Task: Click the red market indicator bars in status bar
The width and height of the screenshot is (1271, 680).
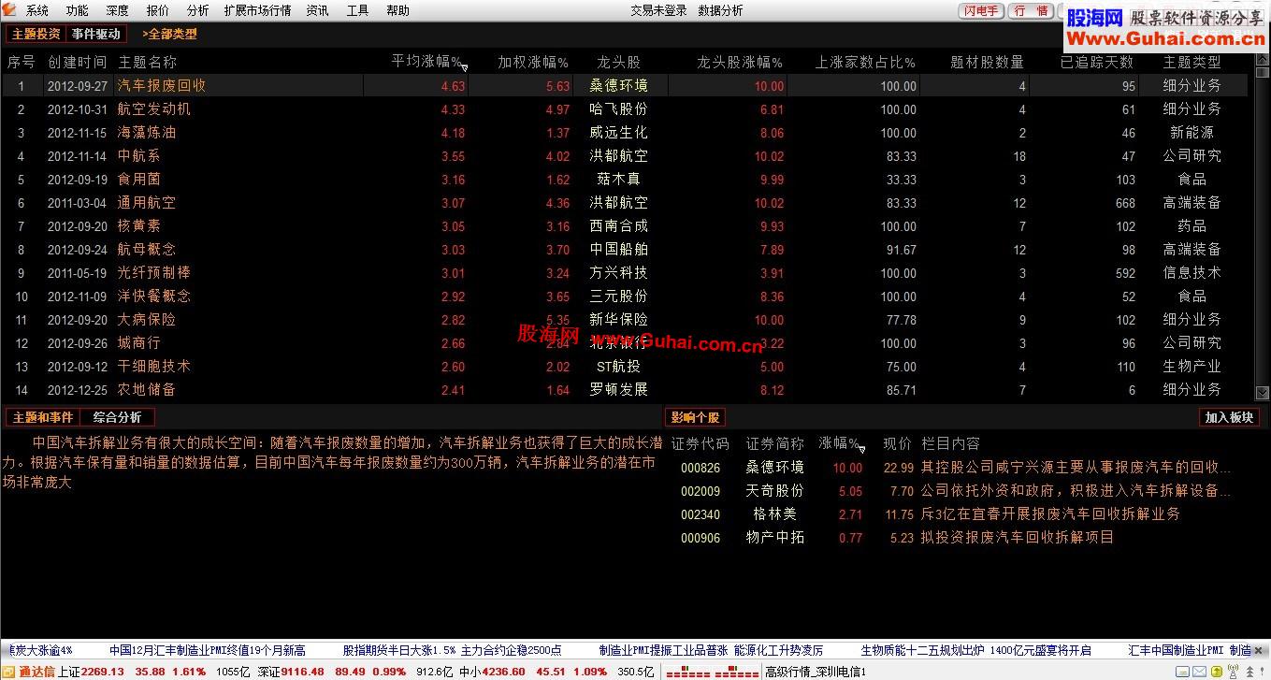Action: click(x=711, y=672)
